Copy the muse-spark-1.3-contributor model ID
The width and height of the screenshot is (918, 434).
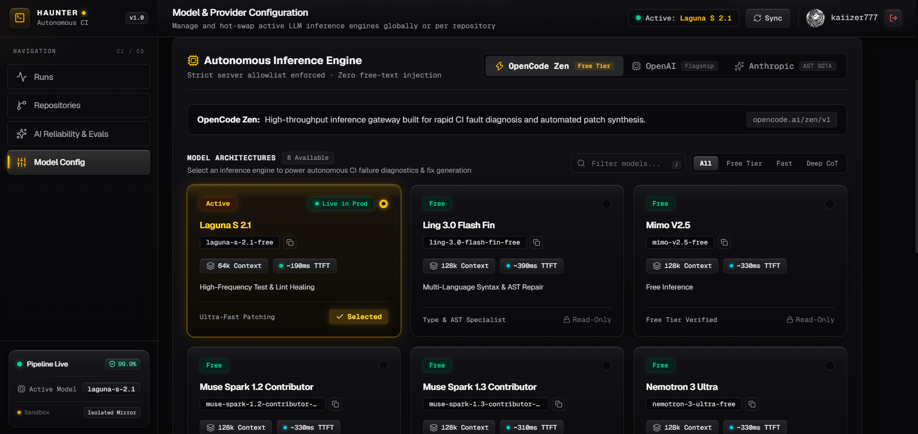point(559,404)
